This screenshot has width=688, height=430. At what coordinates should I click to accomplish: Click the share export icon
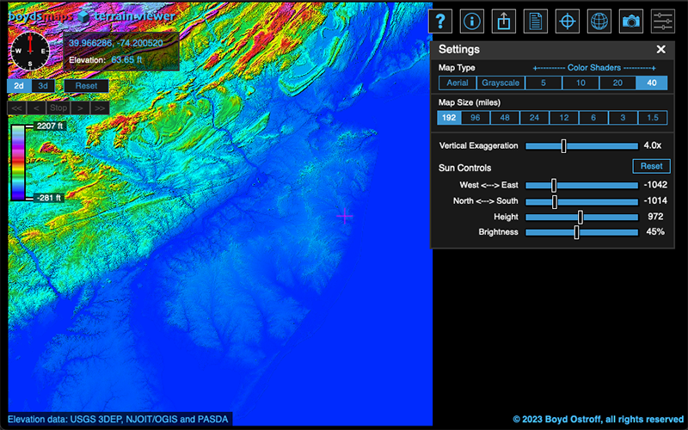click(x=504, y=21)
